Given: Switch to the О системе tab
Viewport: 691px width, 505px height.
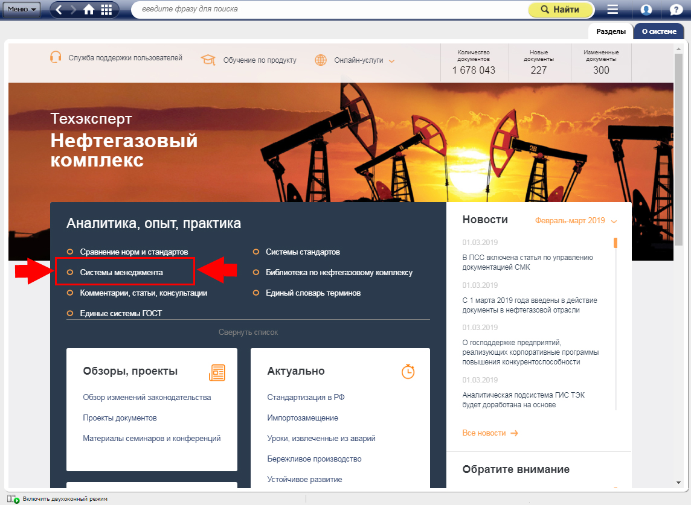Looking at the screenshot, I should coord(658,31).
